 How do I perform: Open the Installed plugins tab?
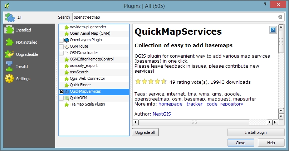click(29, 30)
